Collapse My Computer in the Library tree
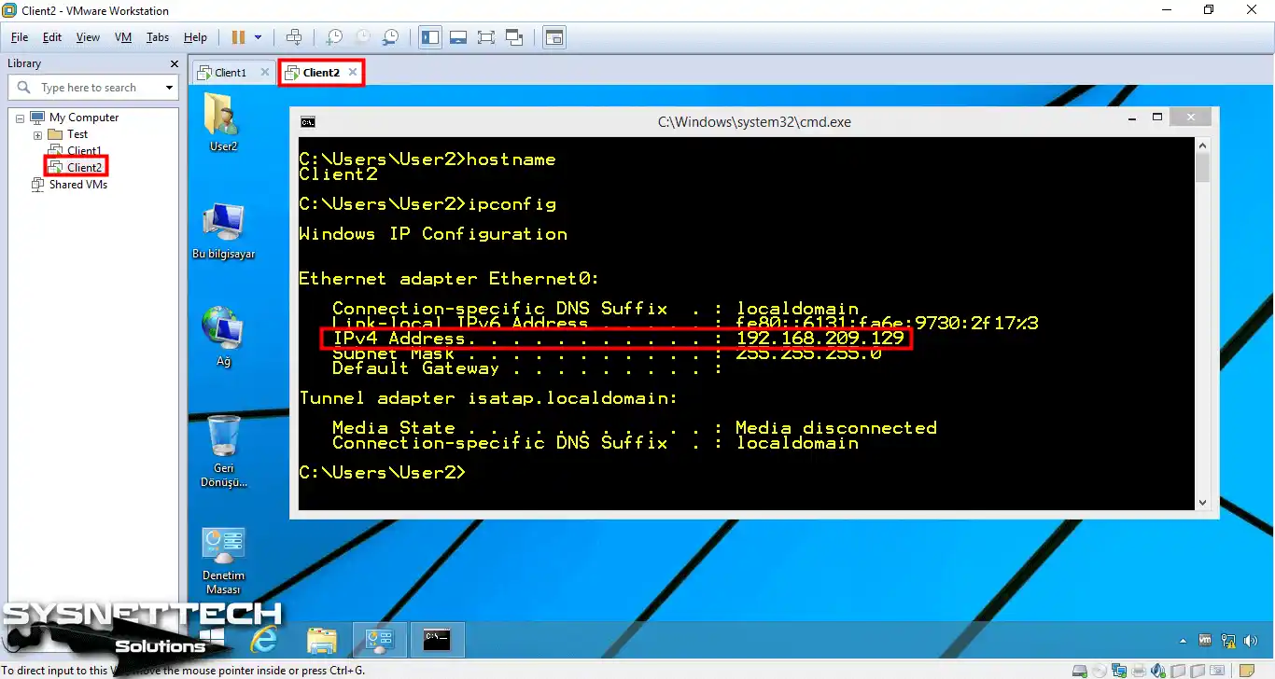Image resolution: width=1275 pixels, height=679 pixels. (20, 117)
